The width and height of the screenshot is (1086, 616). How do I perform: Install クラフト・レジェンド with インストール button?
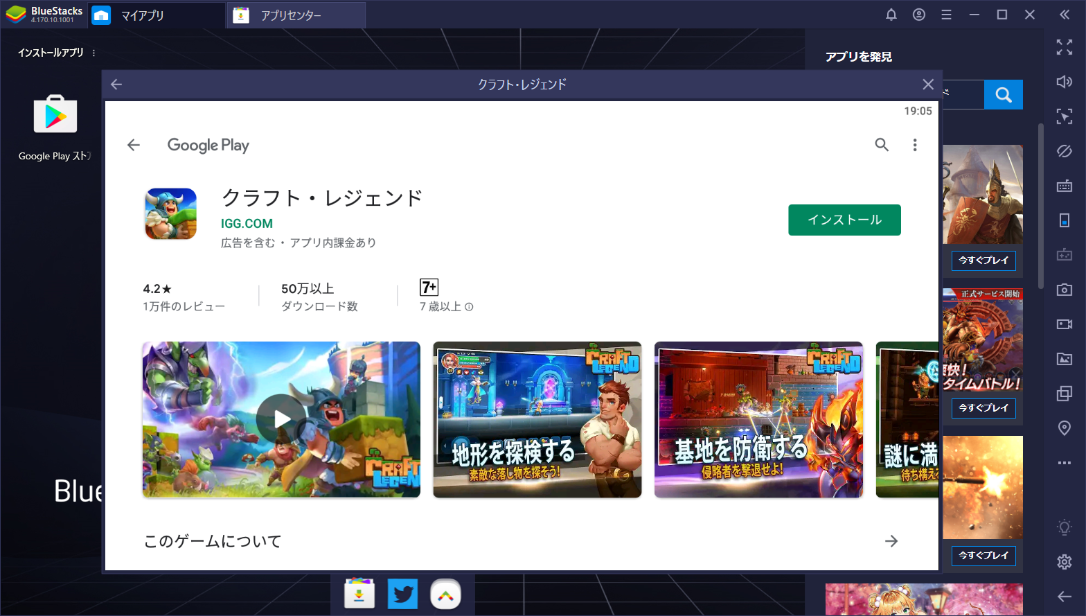(x=844, y=220)
